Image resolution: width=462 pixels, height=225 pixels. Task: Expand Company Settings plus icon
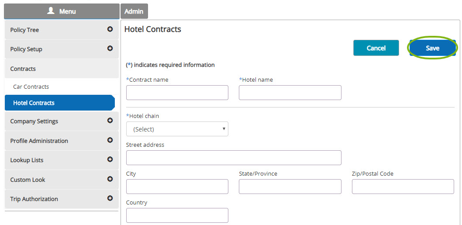point(110,120)
